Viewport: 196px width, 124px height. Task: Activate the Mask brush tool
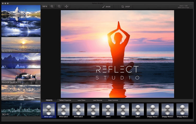coord(106,7)
